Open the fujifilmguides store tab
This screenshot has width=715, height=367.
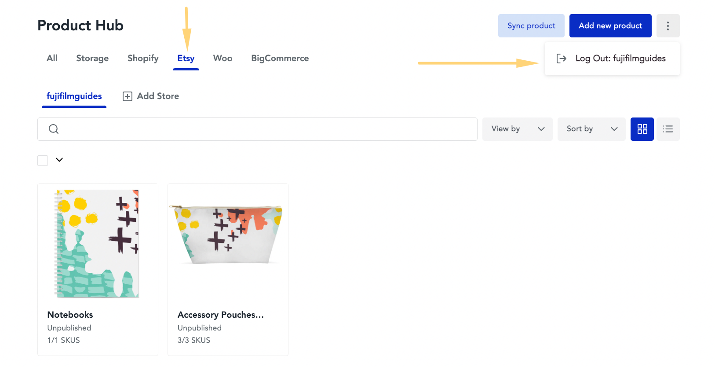(74, 96)
